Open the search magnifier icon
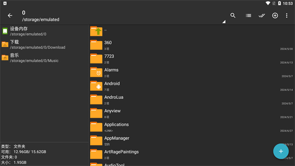295x166 pixels. [x=233, y=15]
